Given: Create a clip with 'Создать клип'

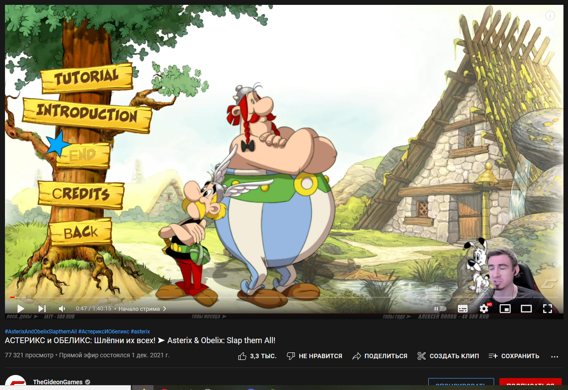Looking at the screenshot, I should [x=448, y=356].
